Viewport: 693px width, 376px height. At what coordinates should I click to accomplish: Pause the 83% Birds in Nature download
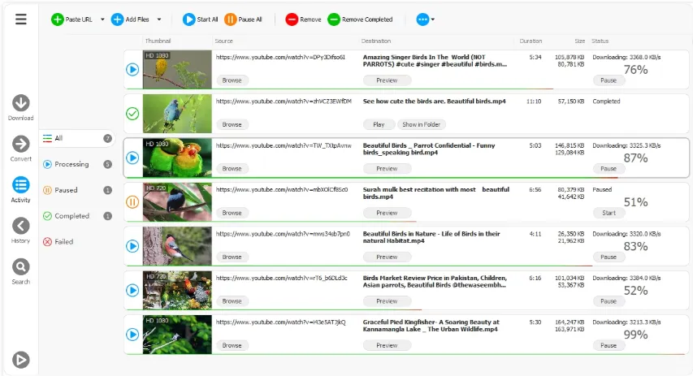pyautogui.click(x=609, y=257)
